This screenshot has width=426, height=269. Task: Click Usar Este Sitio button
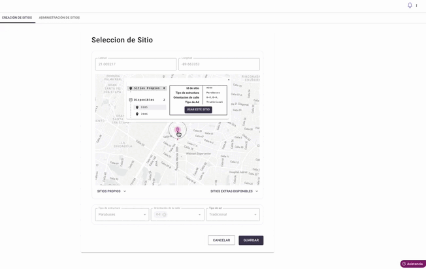tap(199, 110)
